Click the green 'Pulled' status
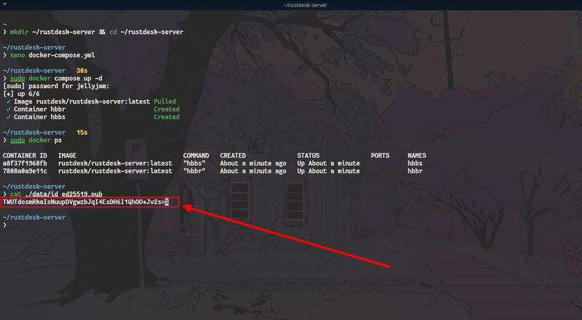The image size is (582, 320). coord(165,101)
